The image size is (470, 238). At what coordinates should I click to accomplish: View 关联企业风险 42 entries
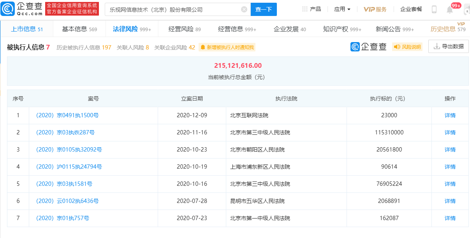click(x=174, y=48)
